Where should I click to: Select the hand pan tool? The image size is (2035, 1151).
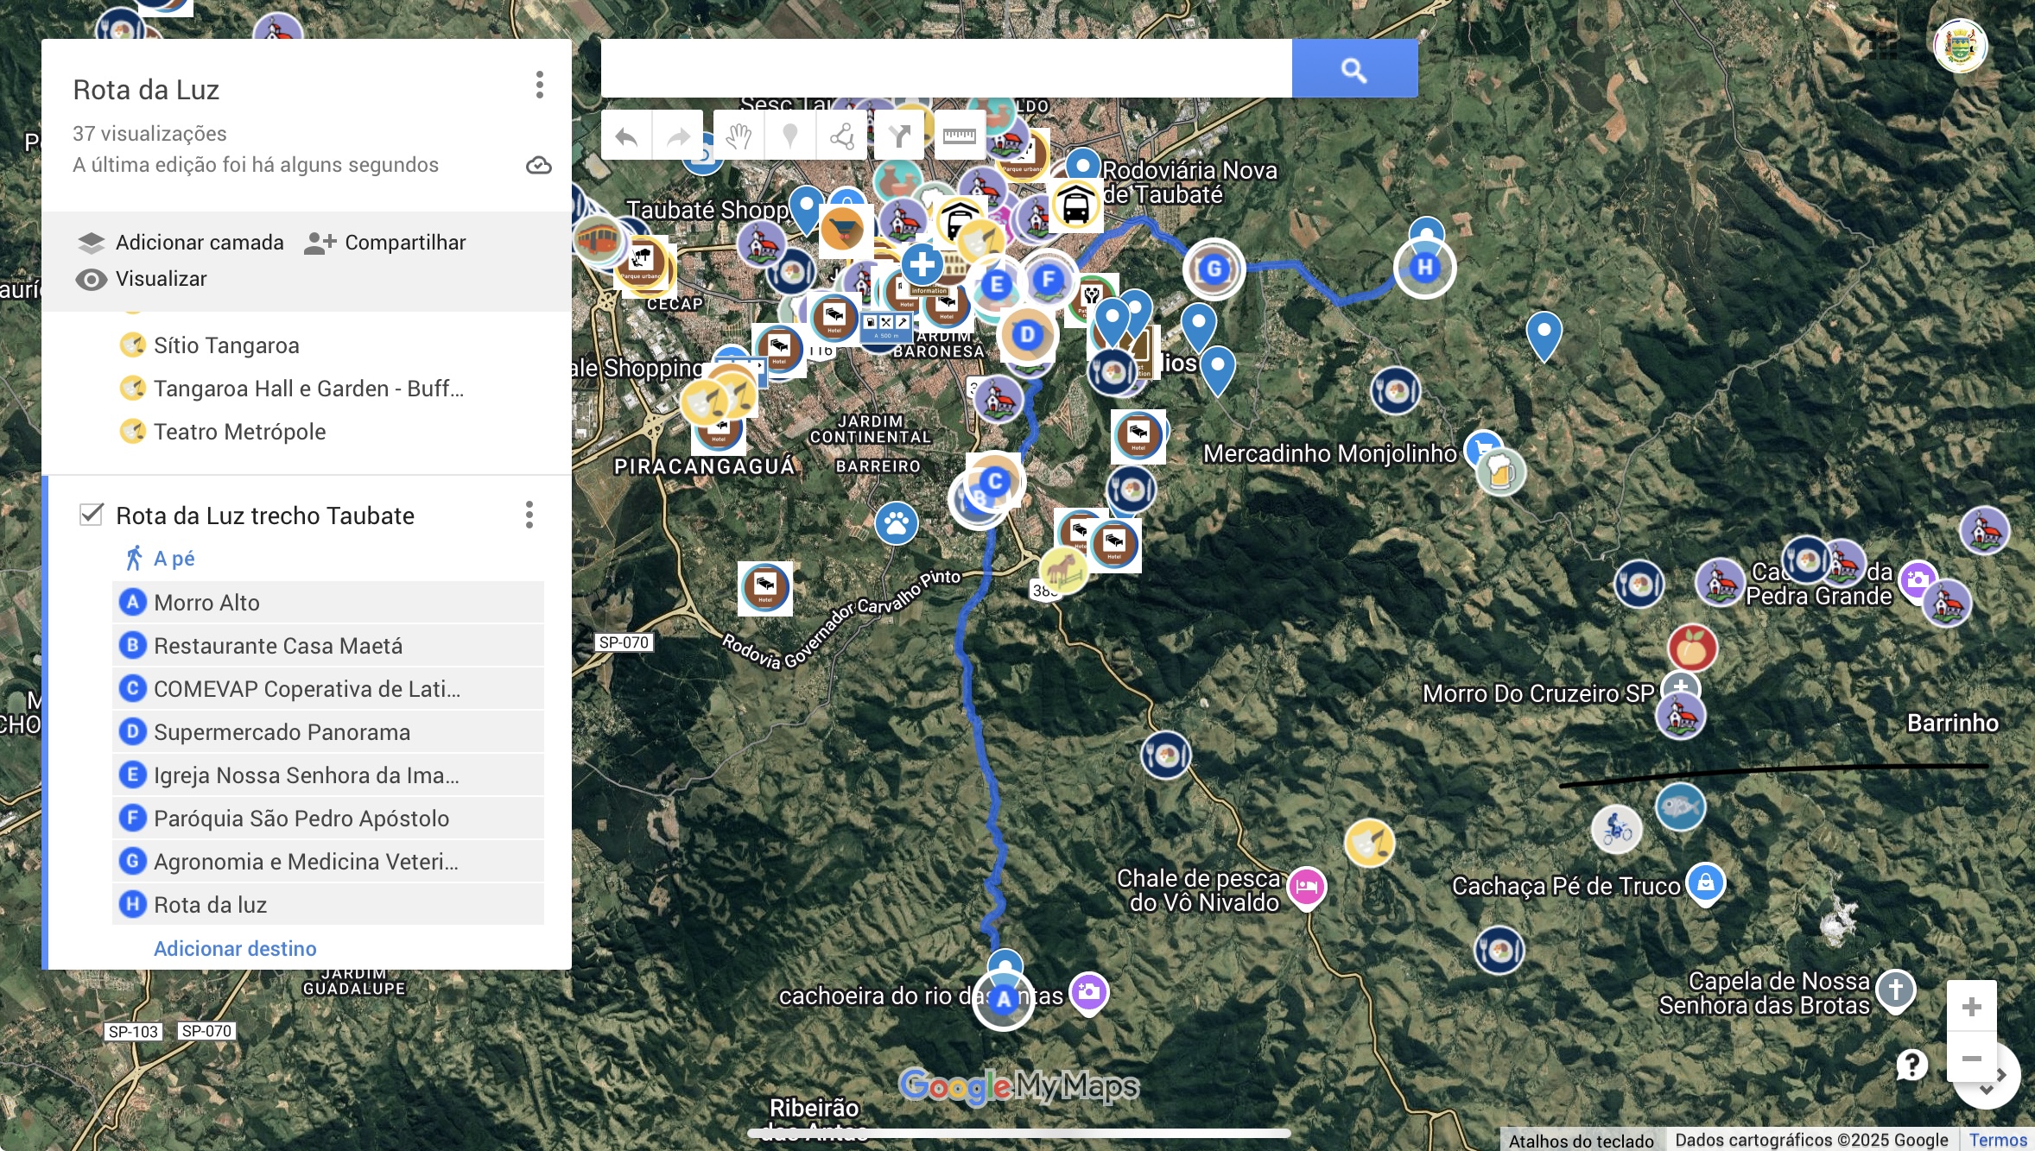click(x=738, y=136)
